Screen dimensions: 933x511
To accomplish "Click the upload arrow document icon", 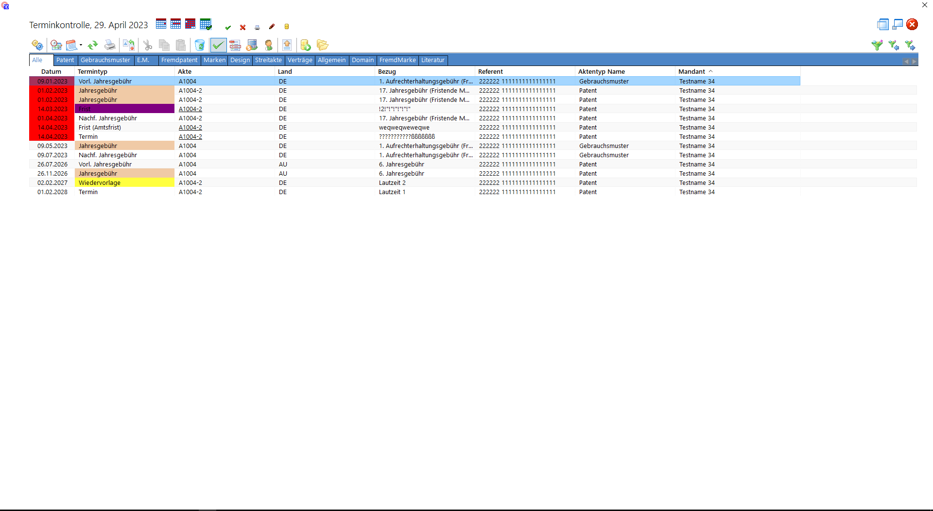I will [287, 45].
